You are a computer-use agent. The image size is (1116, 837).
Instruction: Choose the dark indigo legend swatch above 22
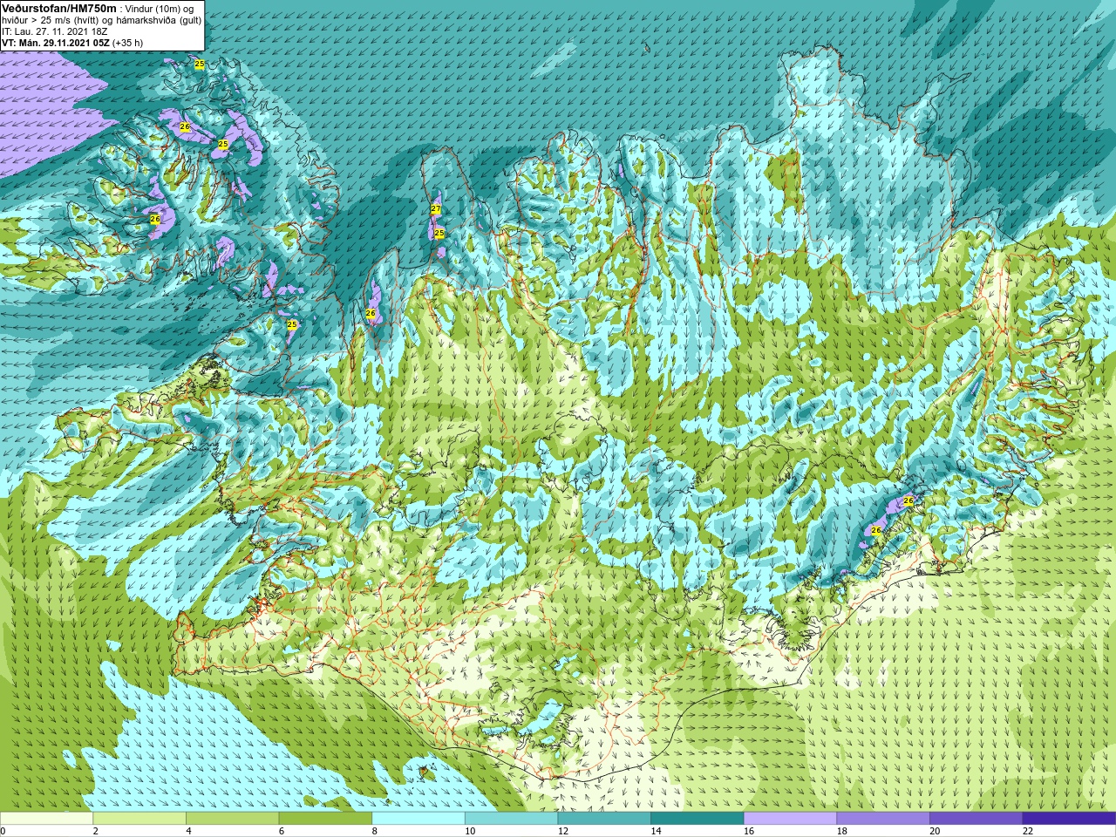click(x=1070, y=819)
